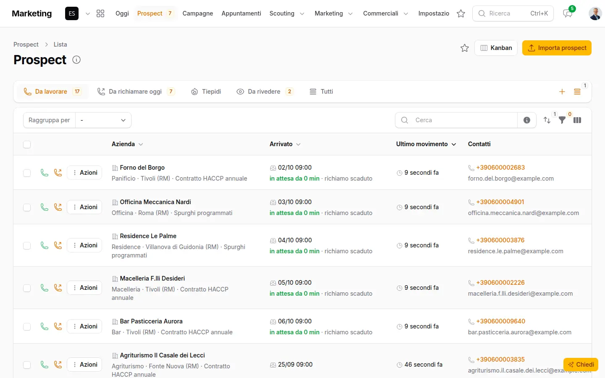Add a new view with the plus icon
This screenshot has height=378, width=605.
pyautogui.click(x=562, y=92)
